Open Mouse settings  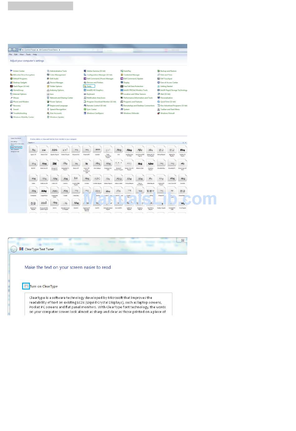click(x=14, y=98)
